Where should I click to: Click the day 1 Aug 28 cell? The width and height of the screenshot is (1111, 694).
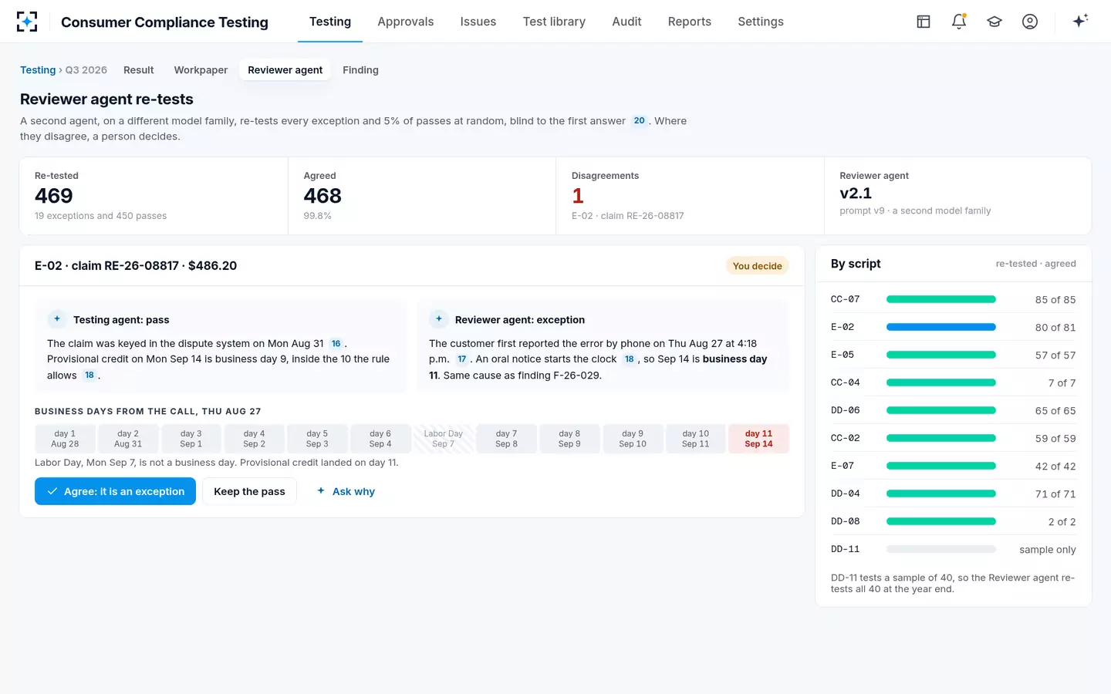(x=65, y=439)
